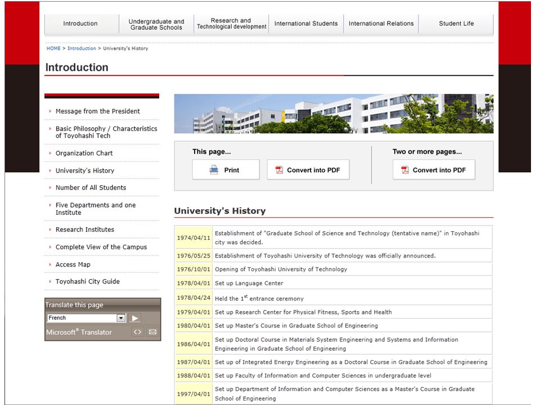Open University's History sidebar link
Screen dimensions: 540x405
(x=85, y=170)
